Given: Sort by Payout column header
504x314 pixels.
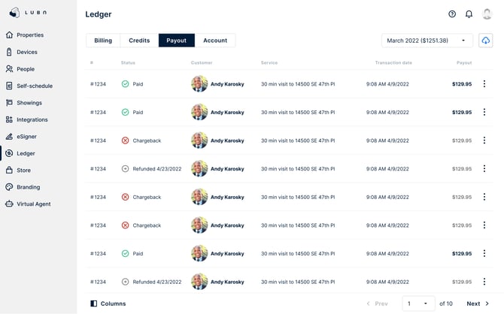Looking at the screenshot, I should click(464, 62).
